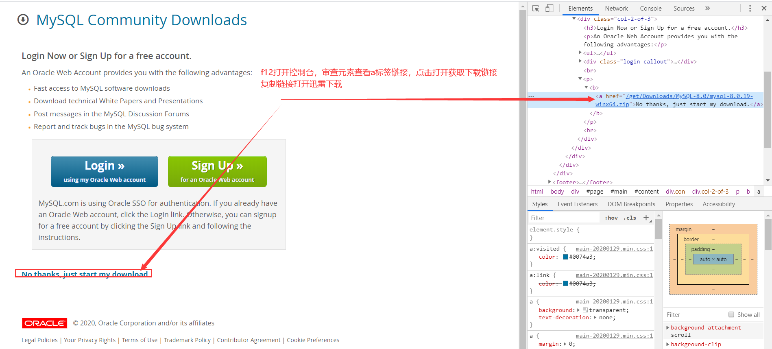Select #content in the DOM breadcrumb

click(x=646, y=192)
